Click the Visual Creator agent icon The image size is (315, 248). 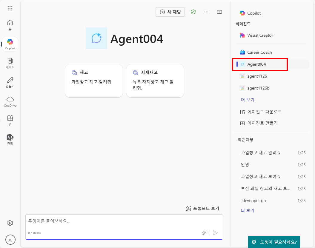coord(242,35)
